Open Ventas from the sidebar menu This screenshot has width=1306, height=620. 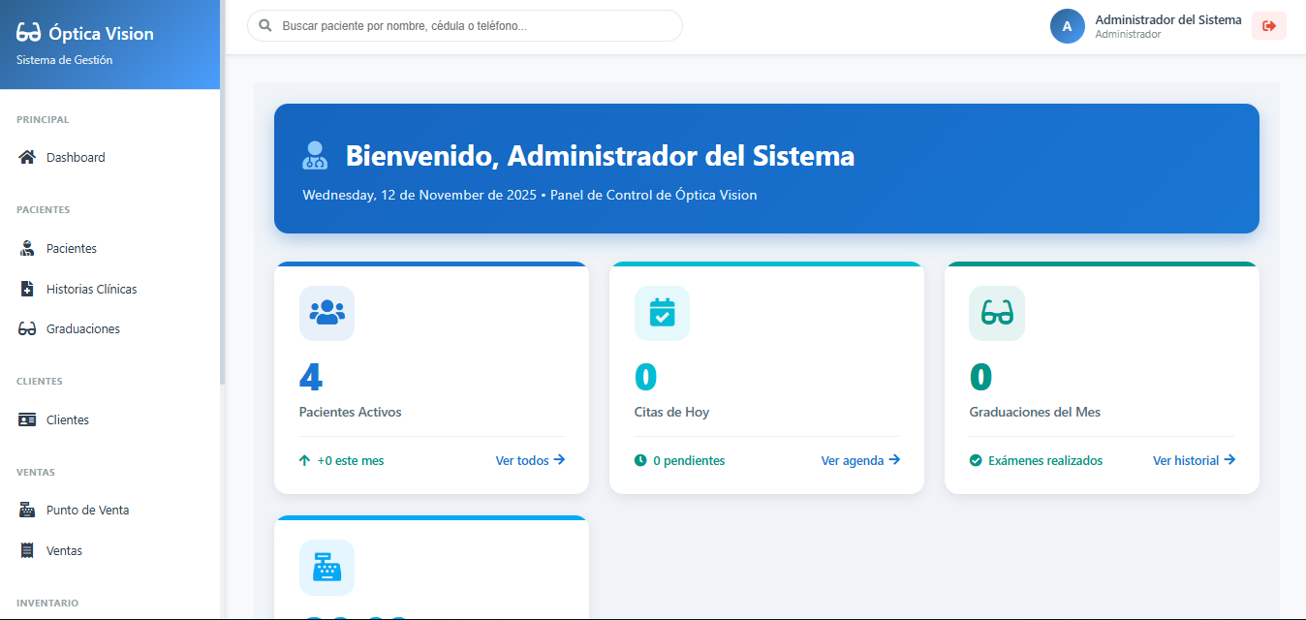pyautogui.click(x=64, y=549)
